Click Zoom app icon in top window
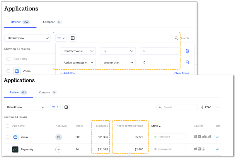The width and height of the screenshot is (235, 158). point(17,71)
